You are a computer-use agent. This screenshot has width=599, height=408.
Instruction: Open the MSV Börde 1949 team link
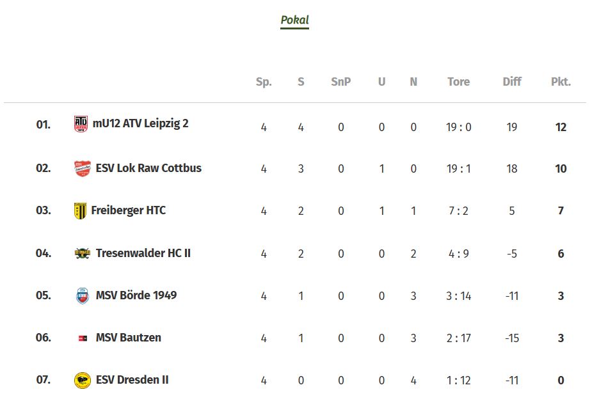136,295
